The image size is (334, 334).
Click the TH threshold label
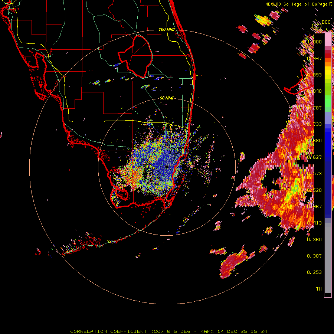pyautogui.click(x=319, y=289)
